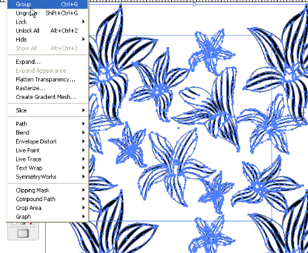Choose the Expand... command

coord(47,62)
